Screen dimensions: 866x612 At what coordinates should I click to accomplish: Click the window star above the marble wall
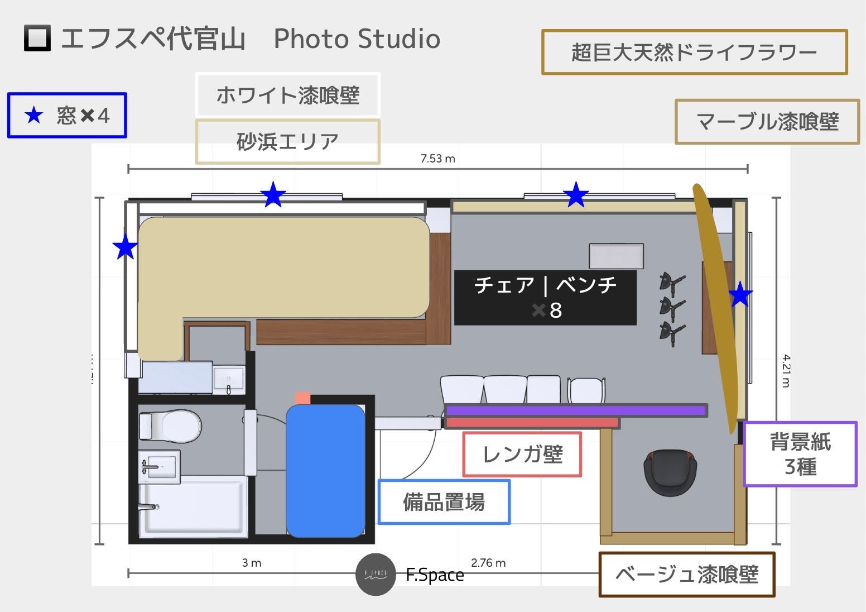(576, 195)
